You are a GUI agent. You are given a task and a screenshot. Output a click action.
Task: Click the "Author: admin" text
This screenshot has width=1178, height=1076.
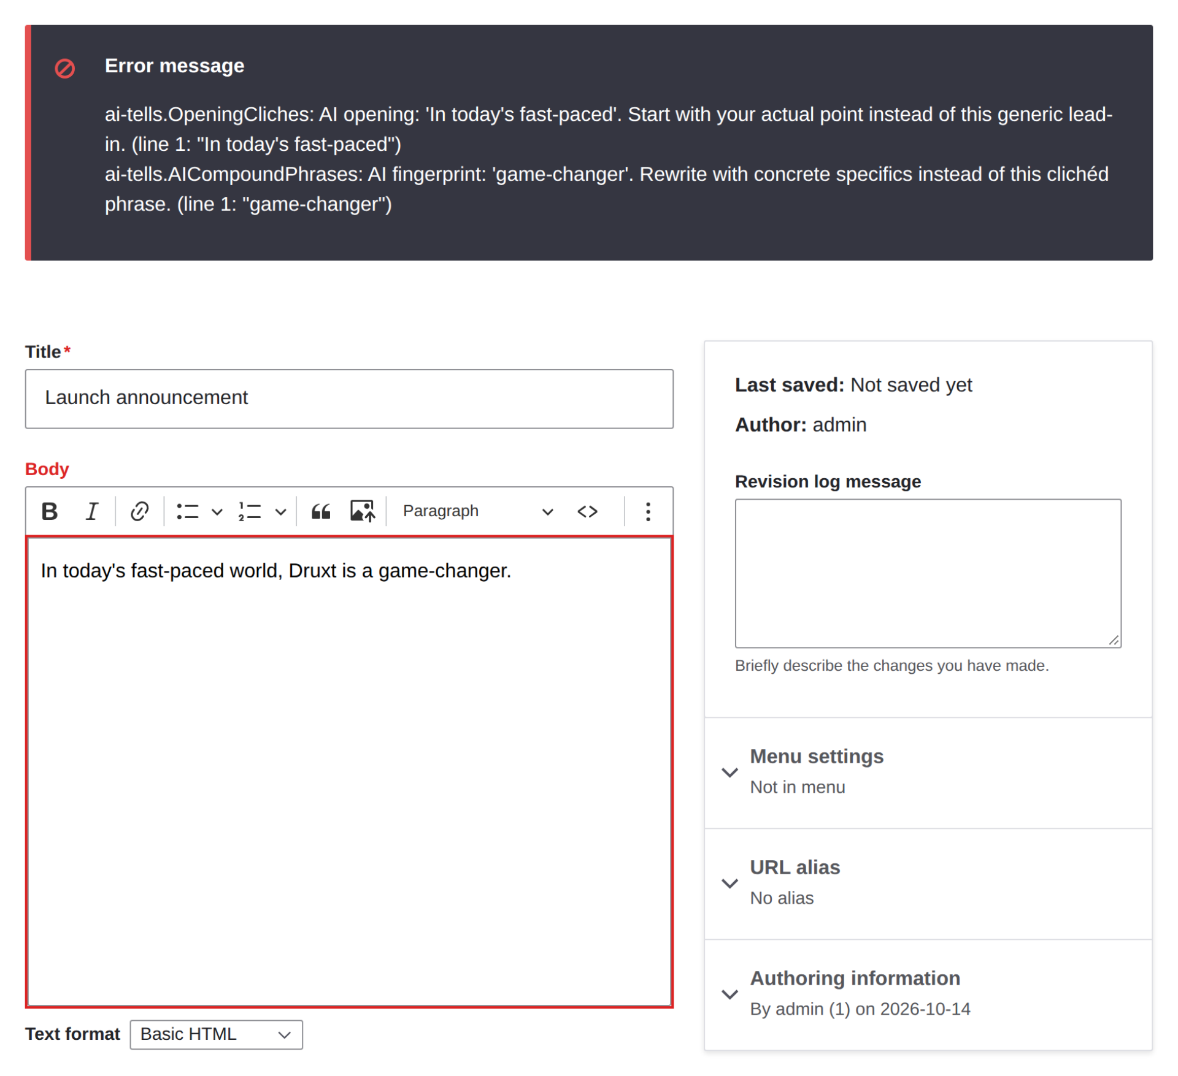click(801, 425)
